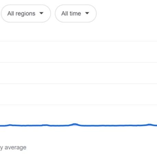Click the flat blue line between the first two bumps
The width and height of the screenshot is (157, 157).
(x=27, y=126)
